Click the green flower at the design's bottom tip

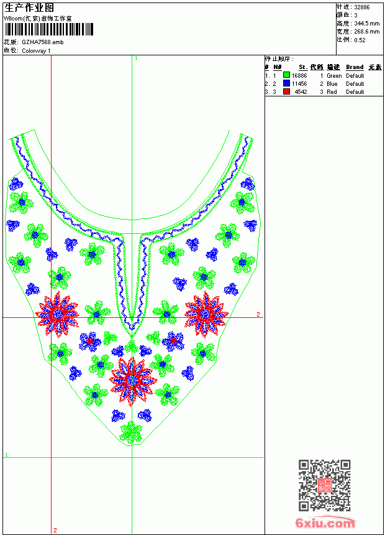point(131,432)
